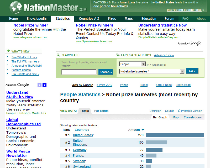Open the Feature update link
Image resolution: width=210 pixels, height=168 pixels.
click(x=21, y=70)
